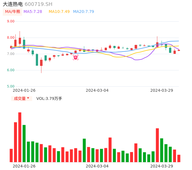The height and width of the screenshot is (170, 192).
Task: Click the 2024-03-04 date under the volume chart
Action: tap(97, 166)
